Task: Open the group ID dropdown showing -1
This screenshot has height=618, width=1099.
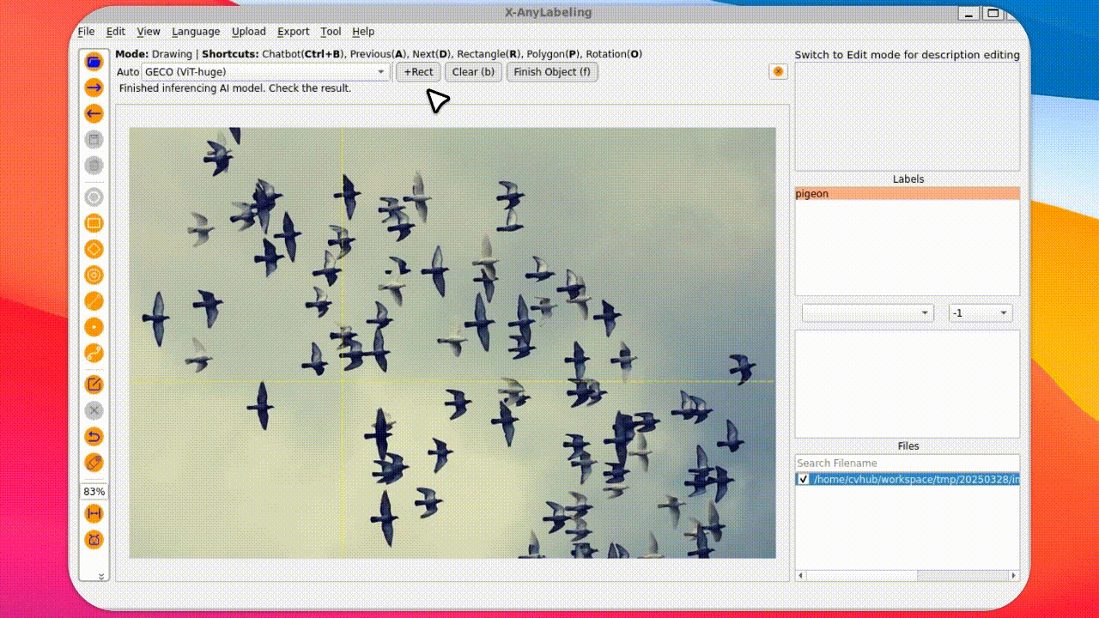Action: 980,313
